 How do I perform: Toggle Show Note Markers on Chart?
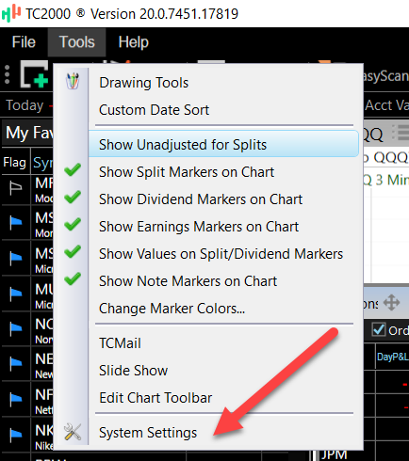point(188,281)
